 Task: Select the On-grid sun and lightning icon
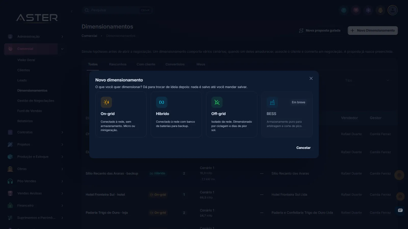pos(106,102)
